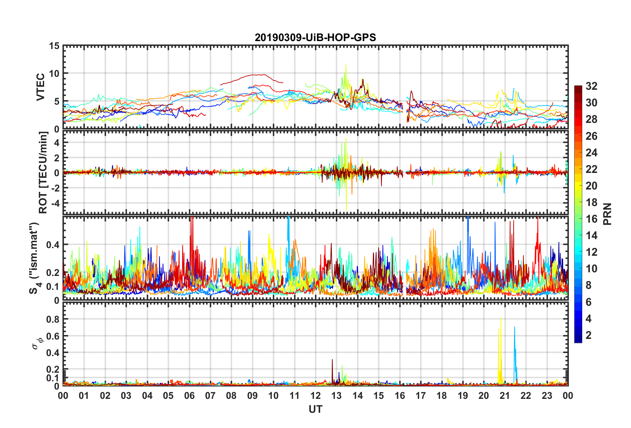The width and height of the screenshot is (631, 428).
Task: Click the 15 tick on VTEC axis
Action: (54, 46)
